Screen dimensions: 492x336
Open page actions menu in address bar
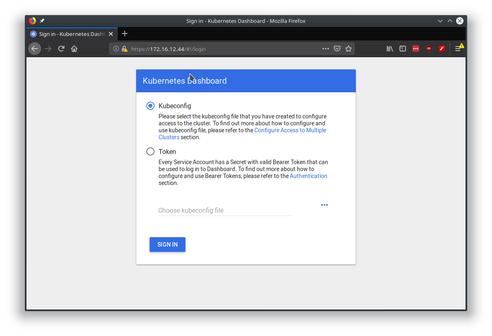coord(325,49)
